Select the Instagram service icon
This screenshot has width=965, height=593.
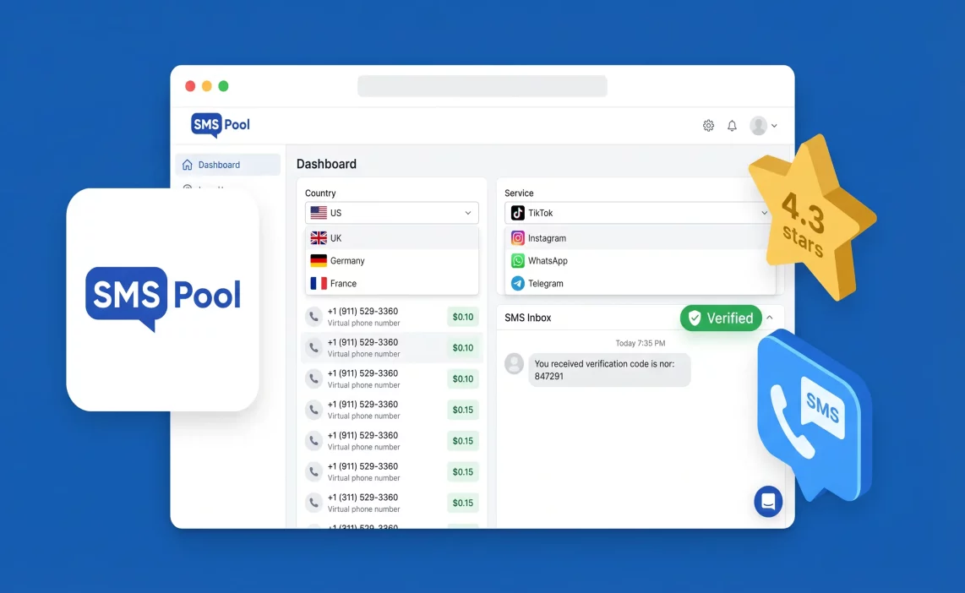[517, 238]
